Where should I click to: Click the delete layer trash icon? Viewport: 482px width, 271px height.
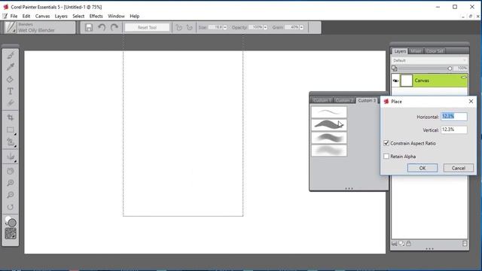click(x=465, y=244)
